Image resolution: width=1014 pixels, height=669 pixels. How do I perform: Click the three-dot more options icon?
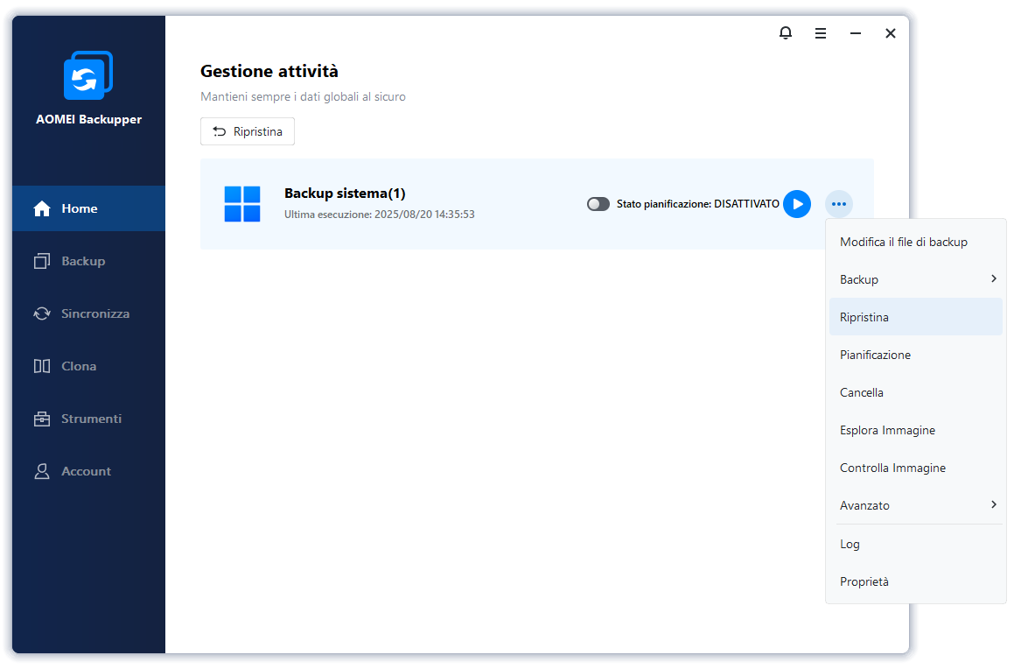coord(839,204)
